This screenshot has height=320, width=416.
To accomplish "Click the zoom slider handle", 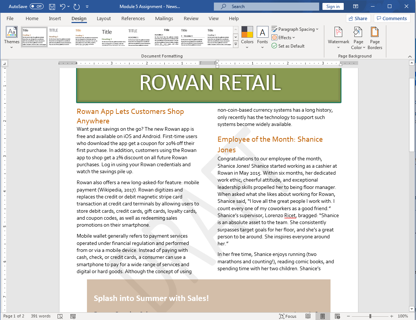I will tap(370, 316).
